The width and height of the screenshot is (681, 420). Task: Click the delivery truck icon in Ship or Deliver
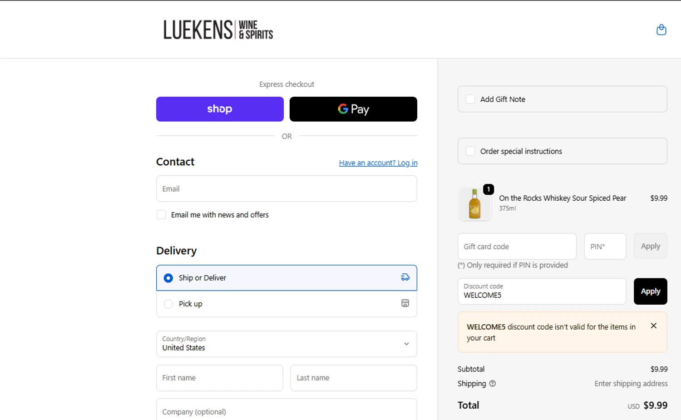tap(405, 277)
